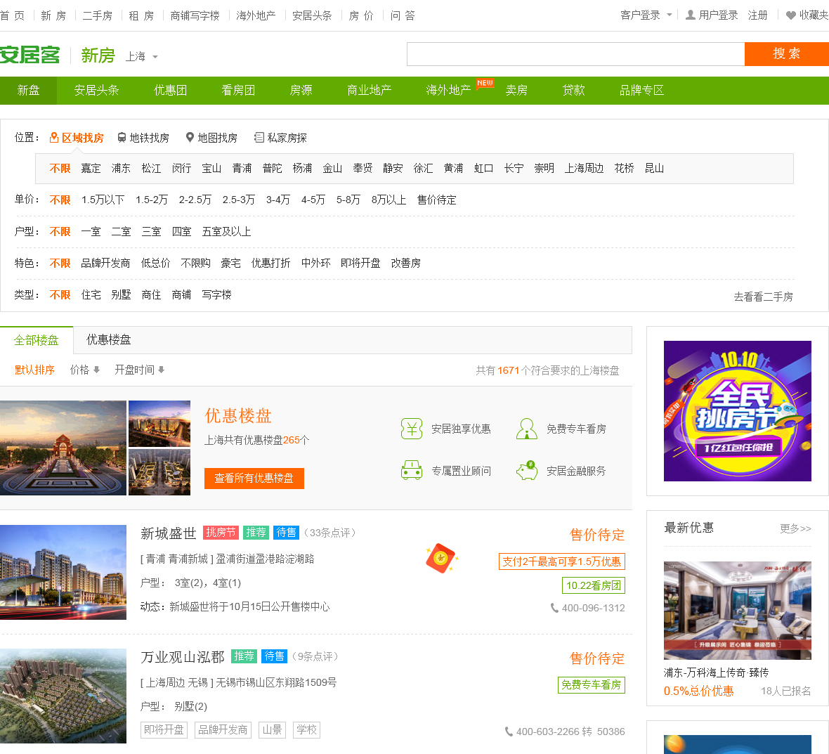Select 别墅 property type filter
This screenshot has width=829, height=754.
[121, 294]
